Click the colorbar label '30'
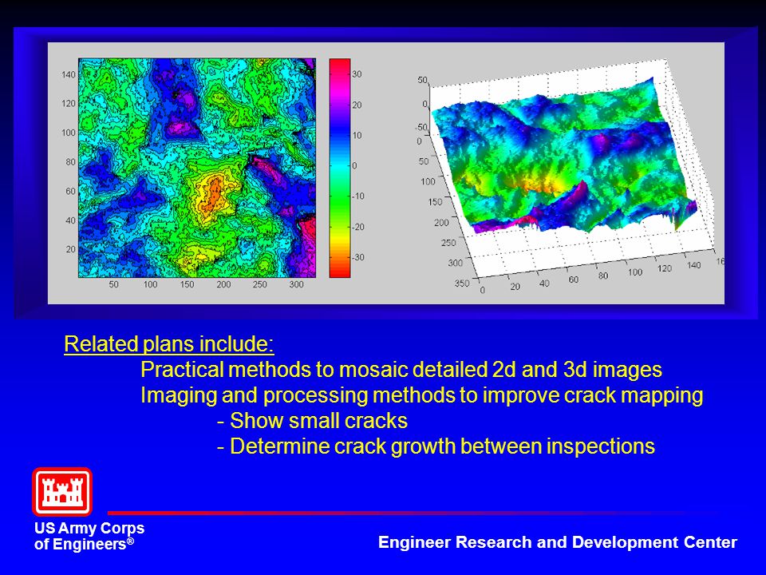The height and width of the screenshot is (575, 766). point(357,74)
